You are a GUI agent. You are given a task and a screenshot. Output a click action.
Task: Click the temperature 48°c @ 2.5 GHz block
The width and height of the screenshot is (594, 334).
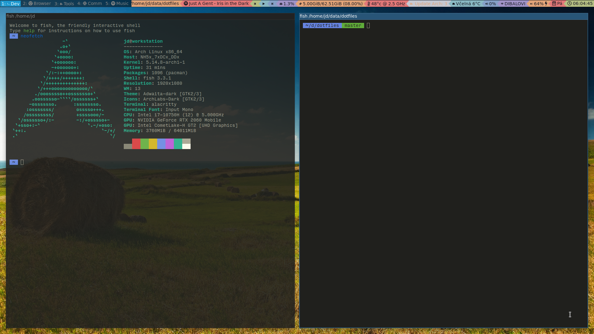pos(386,4)
